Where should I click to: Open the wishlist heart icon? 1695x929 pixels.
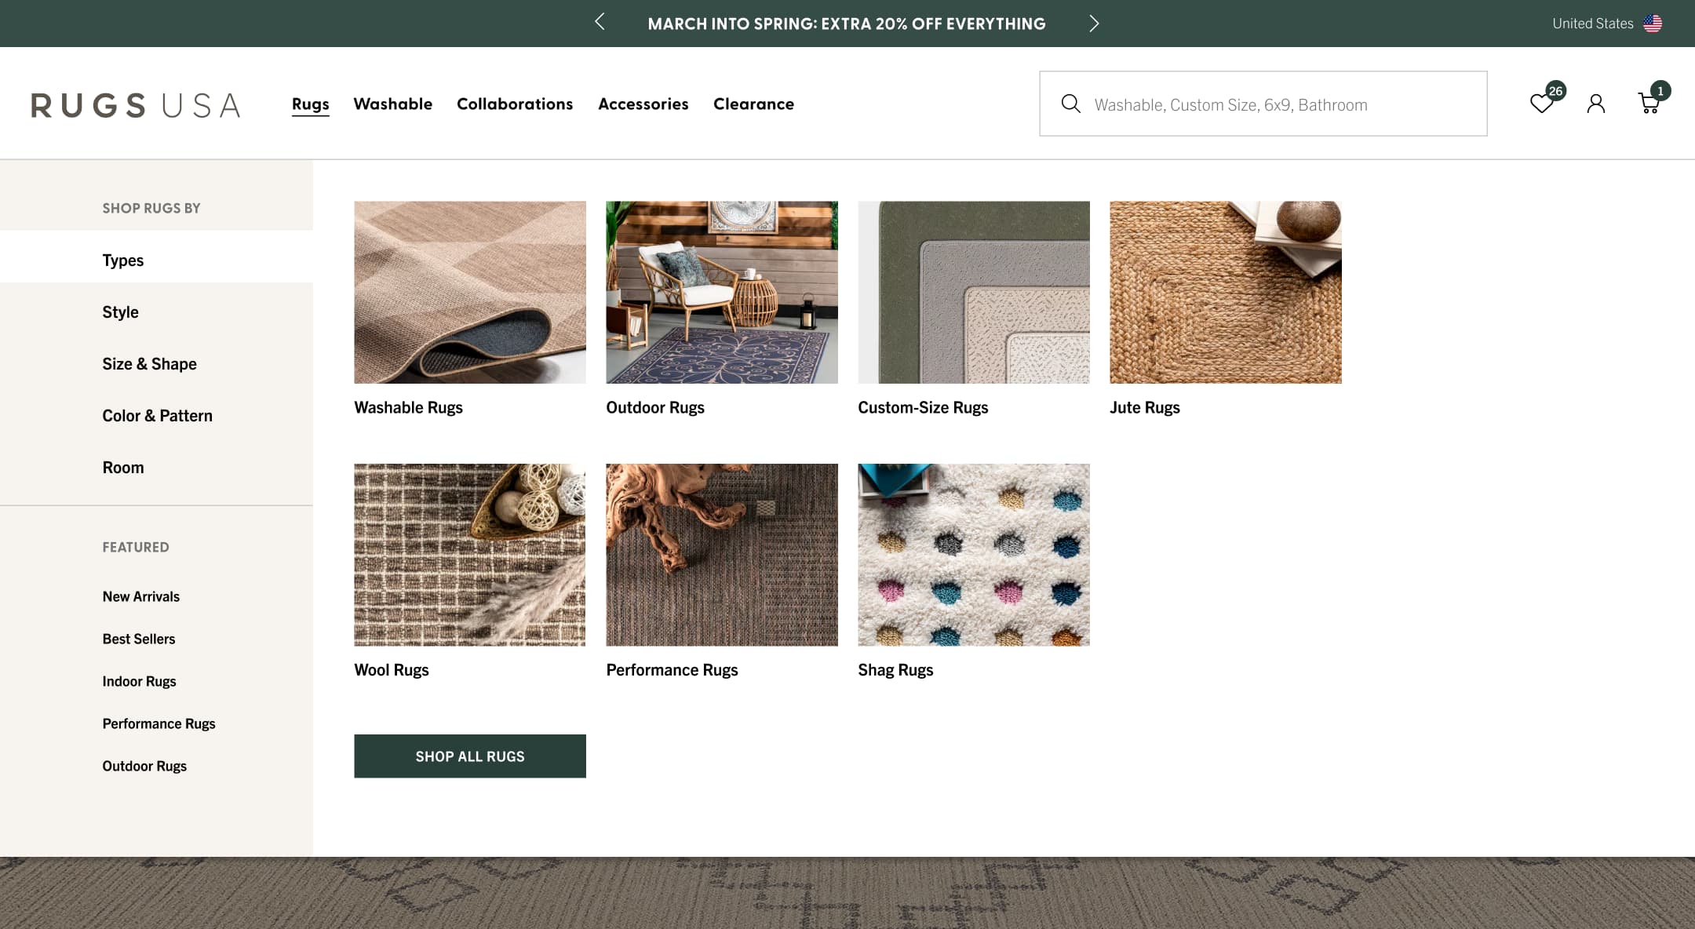tap(1541, 103)
